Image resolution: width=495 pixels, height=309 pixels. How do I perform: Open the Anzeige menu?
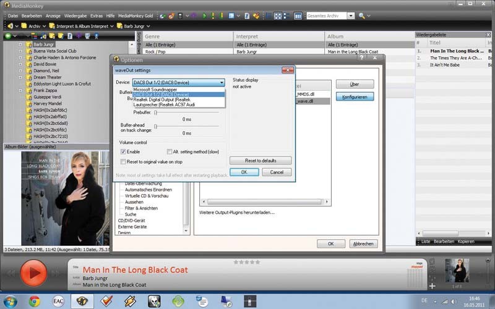[53, 16]
